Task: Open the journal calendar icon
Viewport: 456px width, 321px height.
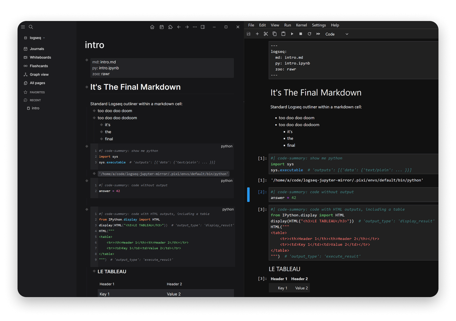Action: (x=161, y=27)
